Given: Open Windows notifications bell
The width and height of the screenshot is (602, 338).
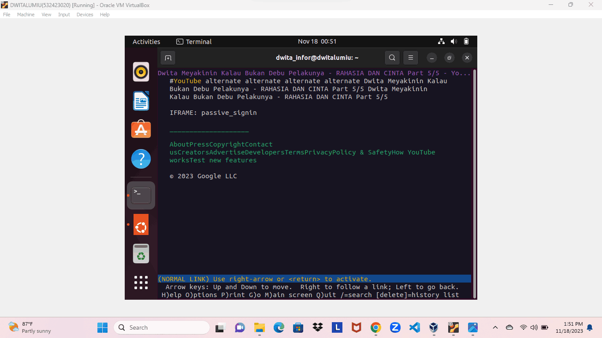Looking at the screenshot, I should pos(590,327).
